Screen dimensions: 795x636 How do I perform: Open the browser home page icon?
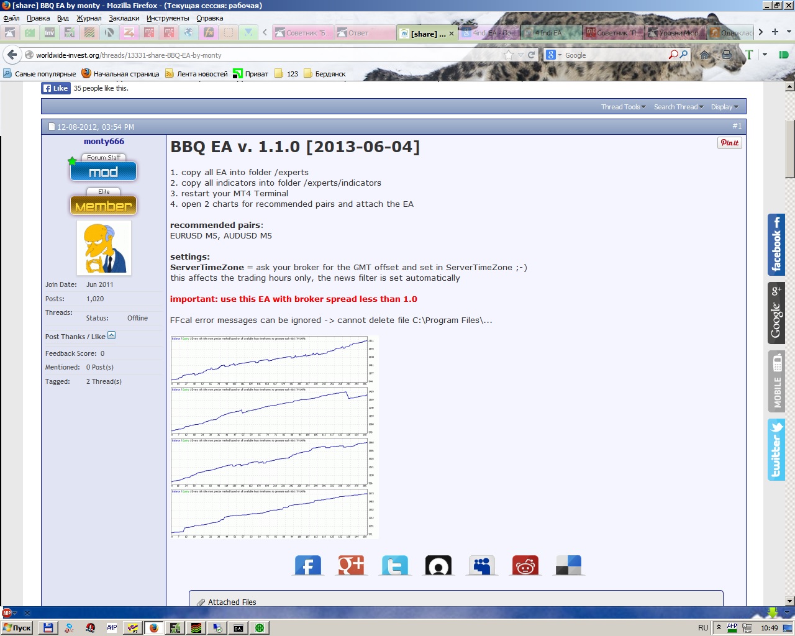[x=705, y=55]
